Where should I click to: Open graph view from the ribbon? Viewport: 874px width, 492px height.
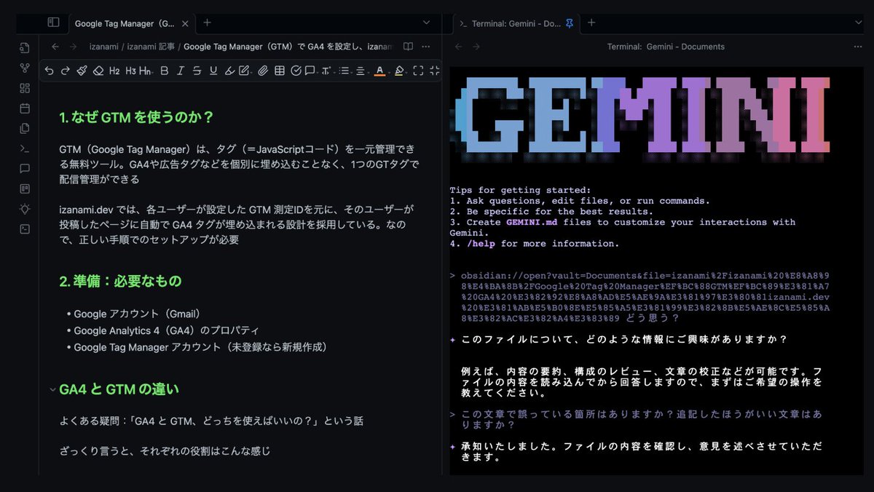25,68
